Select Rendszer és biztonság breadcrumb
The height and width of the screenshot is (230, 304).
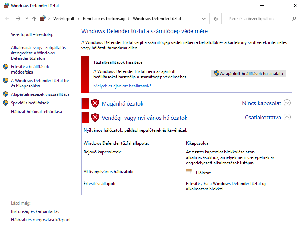[x=104, y=19]
